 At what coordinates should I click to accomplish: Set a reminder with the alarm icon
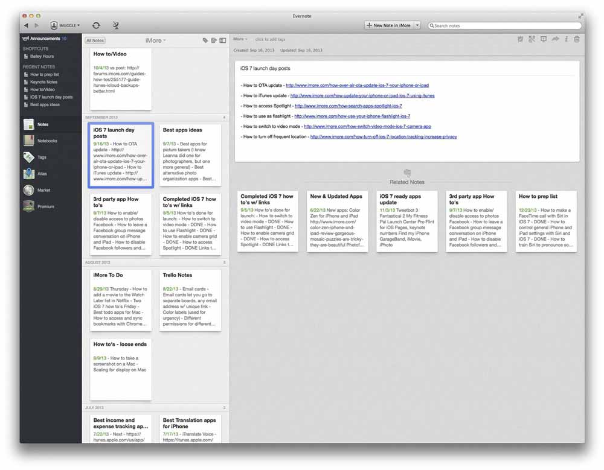point(520,39)
